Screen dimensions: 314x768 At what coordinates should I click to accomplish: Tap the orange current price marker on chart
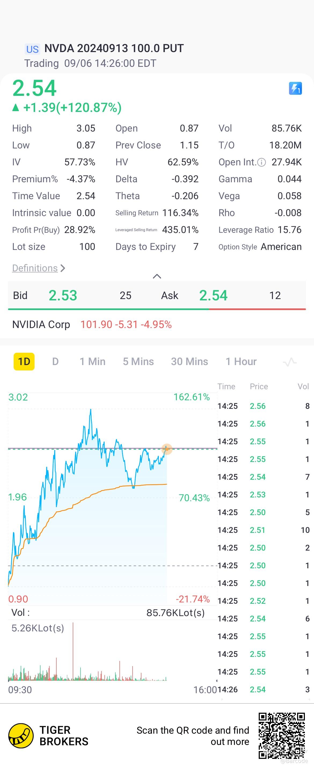167,449
